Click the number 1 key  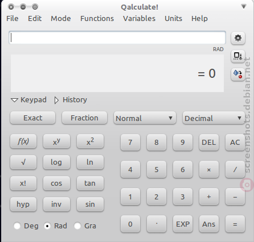(x=130, y=197)
